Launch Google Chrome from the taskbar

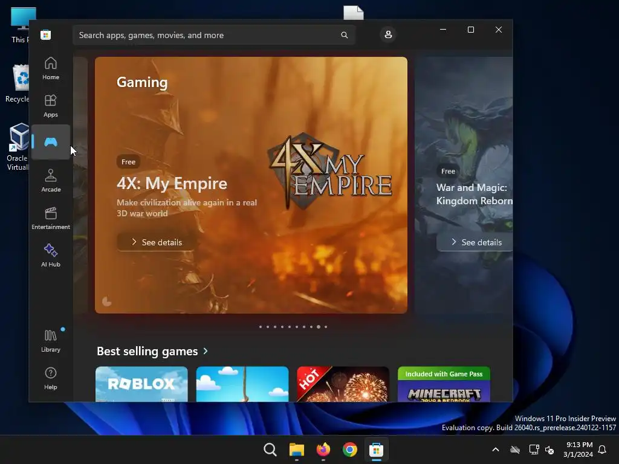click(x=350, y=449)
